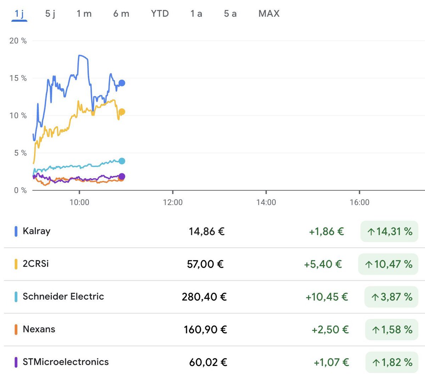The width and height of the screenshot is (425, 378).
Task: Click the Nexans +1,58 % change badge
Action: pyautogui.click(x=392, y=330)
